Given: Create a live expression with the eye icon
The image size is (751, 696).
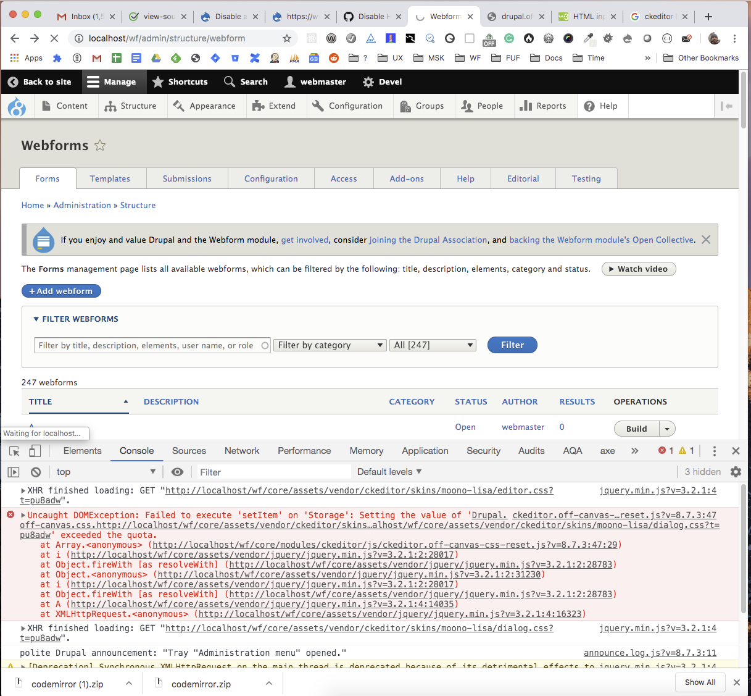Looking at the screenshot, I should tap(177, 472).
